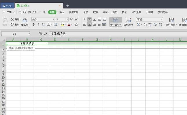Cut selection with 剪切
This screenshot has width=187, height=115.
click(x=15, y=20)
